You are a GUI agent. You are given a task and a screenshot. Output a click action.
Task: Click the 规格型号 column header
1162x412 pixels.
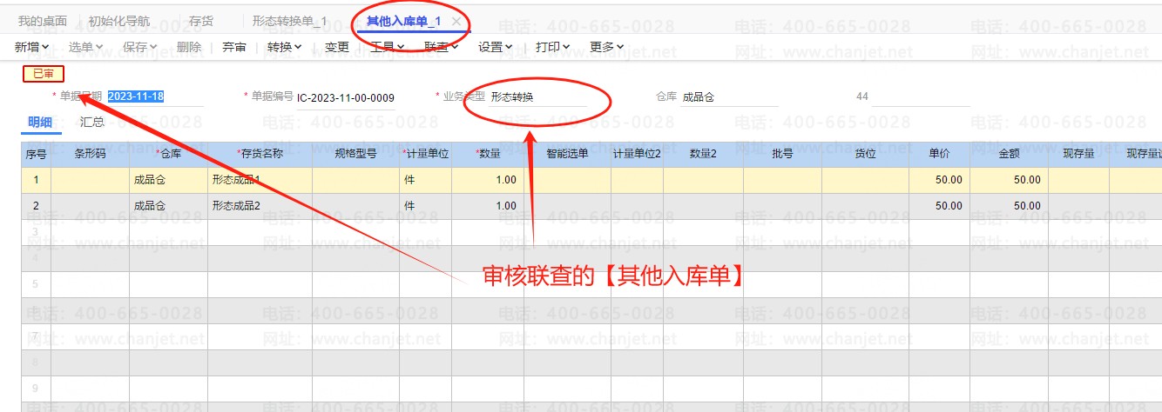click(355, 154)
